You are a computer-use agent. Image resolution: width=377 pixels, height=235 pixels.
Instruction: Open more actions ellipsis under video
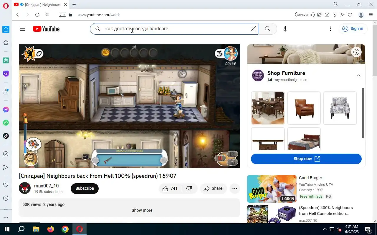tap(235, 189)
